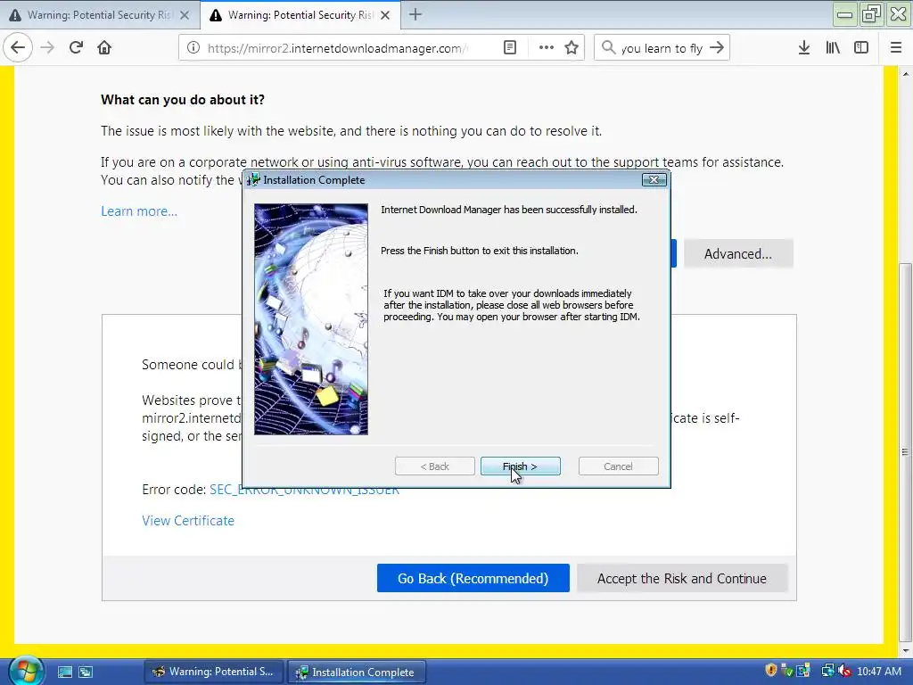Click the 10:47 AM clock
Viewport: 913px width, 685px height.
click(x=878, y=671)
